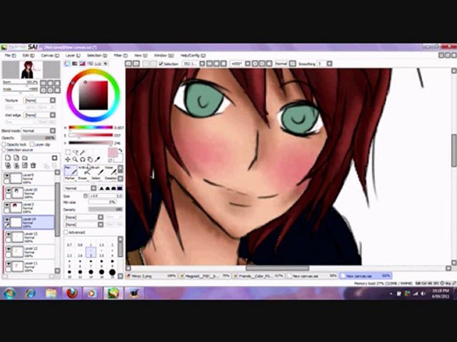
Task: Select the Marker tool
Action: [x=70, y=178]
